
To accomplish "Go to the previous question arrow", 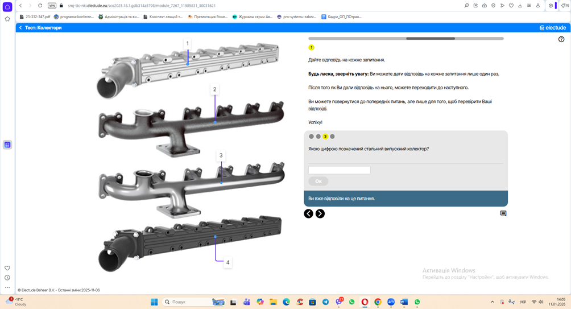I will (308, 213).
